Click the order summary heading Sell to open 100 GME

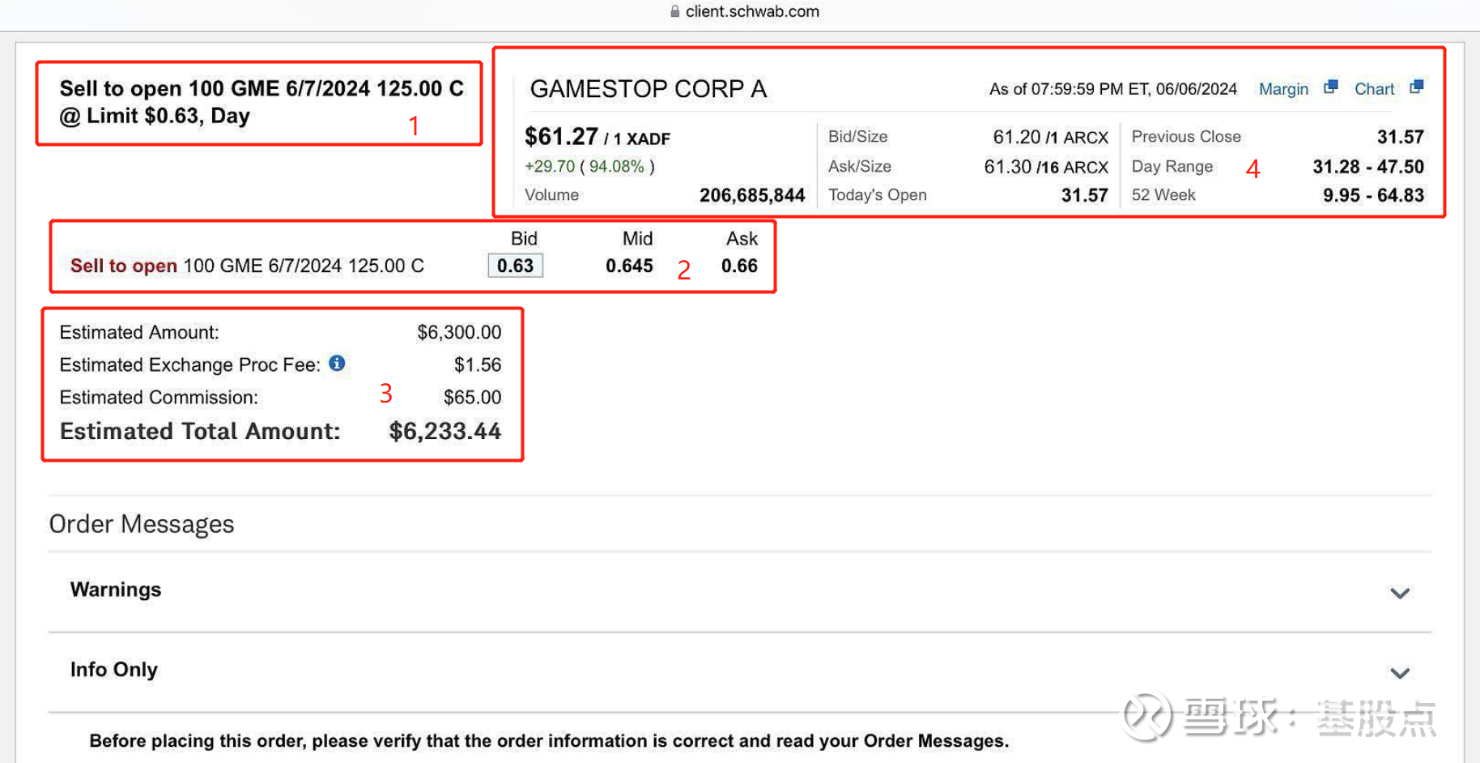coord(262,102)
